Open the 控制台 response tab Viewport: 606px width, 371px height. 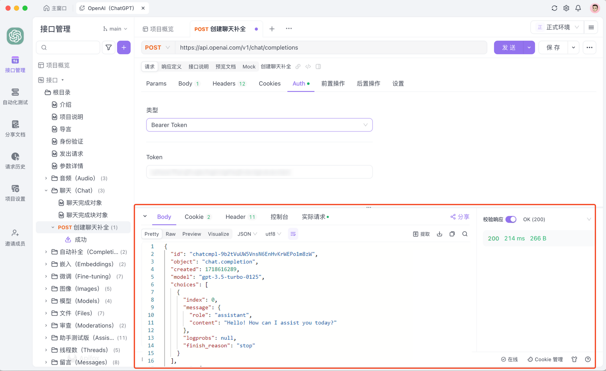click(279, 217)
